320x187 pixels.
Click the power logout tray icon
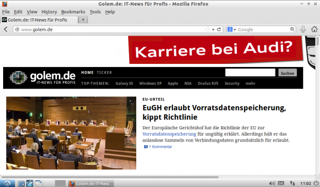click(316, 183)
